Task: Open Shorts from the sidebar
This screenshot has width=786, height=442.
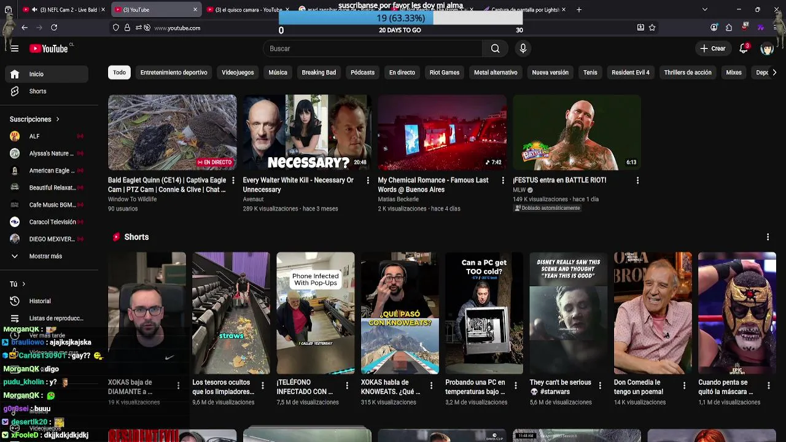Action: coord(47,91)
